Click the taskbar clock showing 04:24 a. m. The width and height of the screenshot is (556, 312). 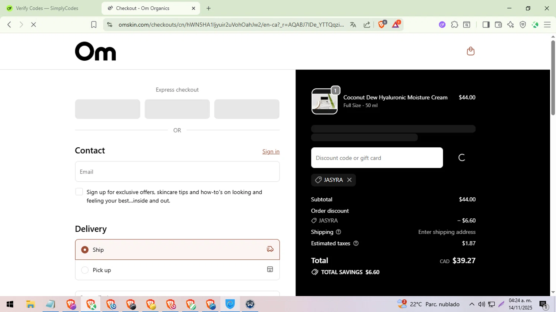(x=520, y=304)
